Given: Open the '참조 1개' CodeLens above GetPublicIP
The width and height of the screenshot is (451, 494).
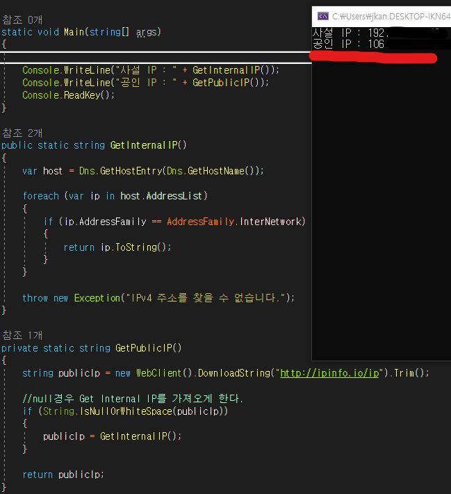Looking at the screenshot, I should [x=22, y=335].
